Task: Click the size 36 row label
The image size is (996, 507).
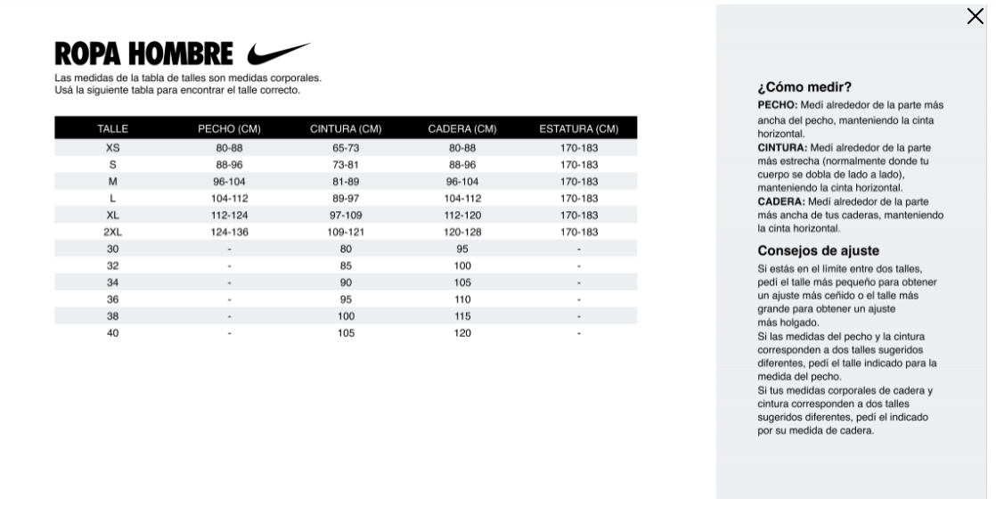Action: coord(112,299)
